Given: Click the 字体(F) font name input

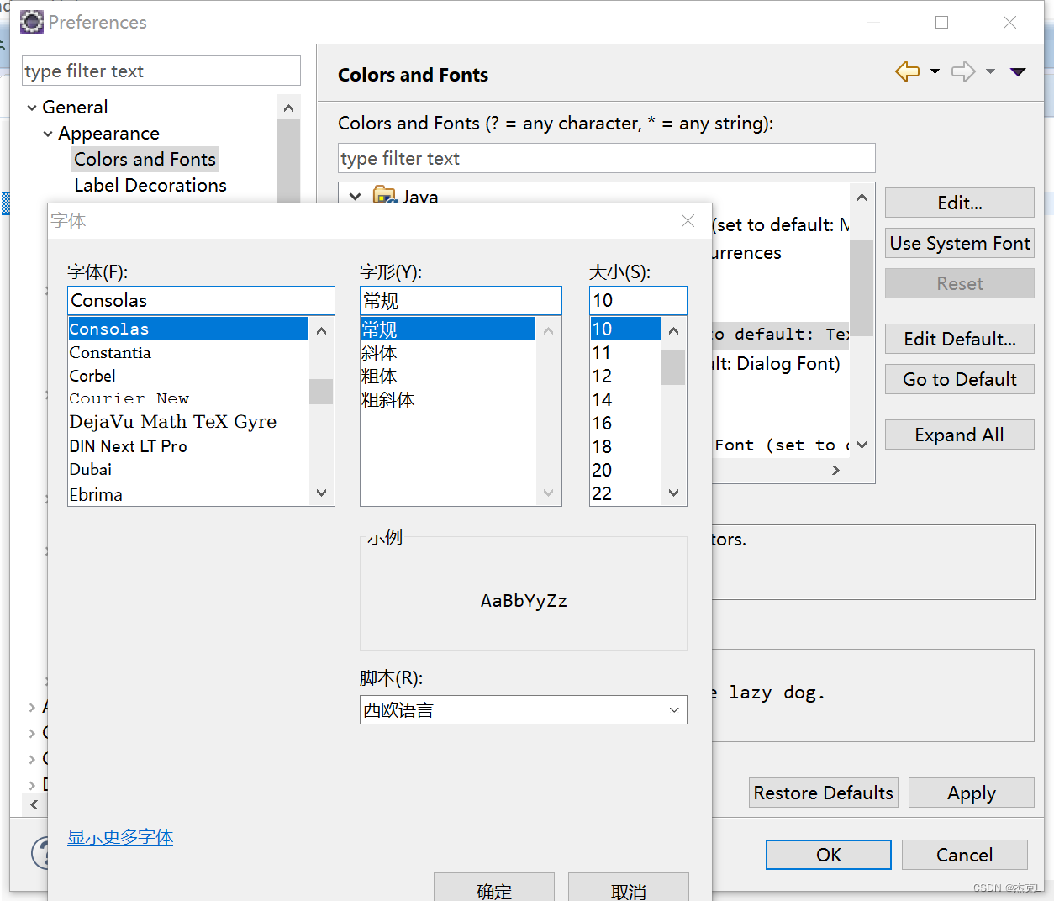Looking at the screenshot, I should [x=201, y=300].
